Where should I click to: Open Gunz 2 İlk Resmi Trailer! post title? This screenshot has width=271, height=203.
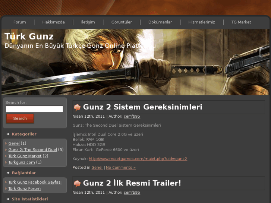132,183
